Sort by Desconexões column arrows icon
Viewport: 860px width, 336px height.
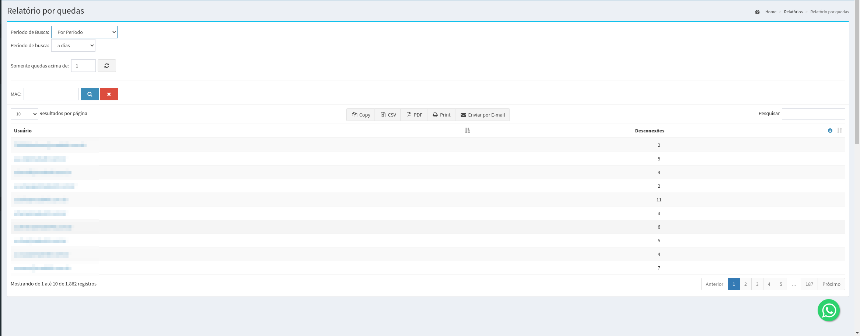[839, 131]
